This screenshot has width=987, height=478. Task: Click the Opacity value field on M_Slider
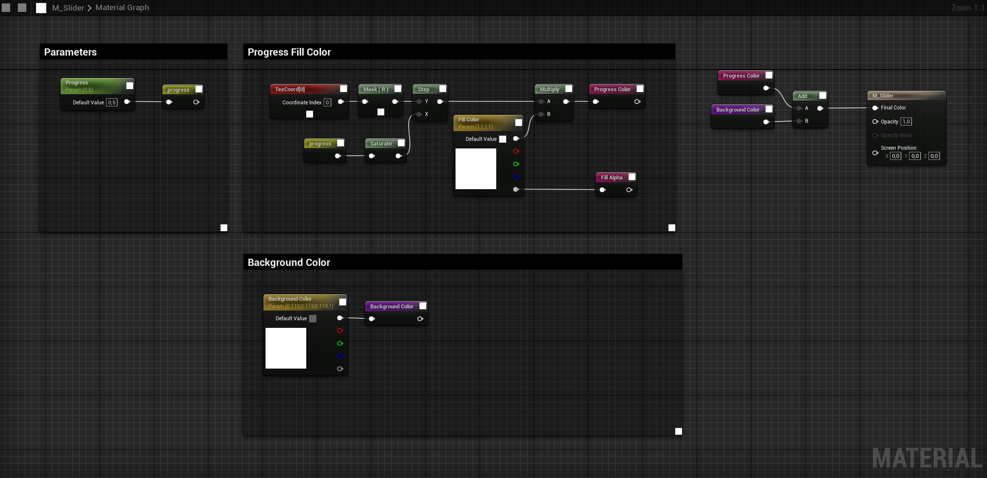tap(906, 122)
